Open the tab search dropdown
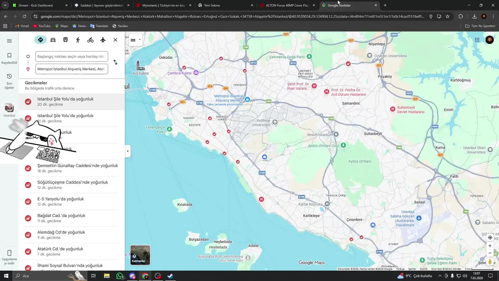Image resolution: width=499 pixels, height=281 pixels. tap(5, 5)
